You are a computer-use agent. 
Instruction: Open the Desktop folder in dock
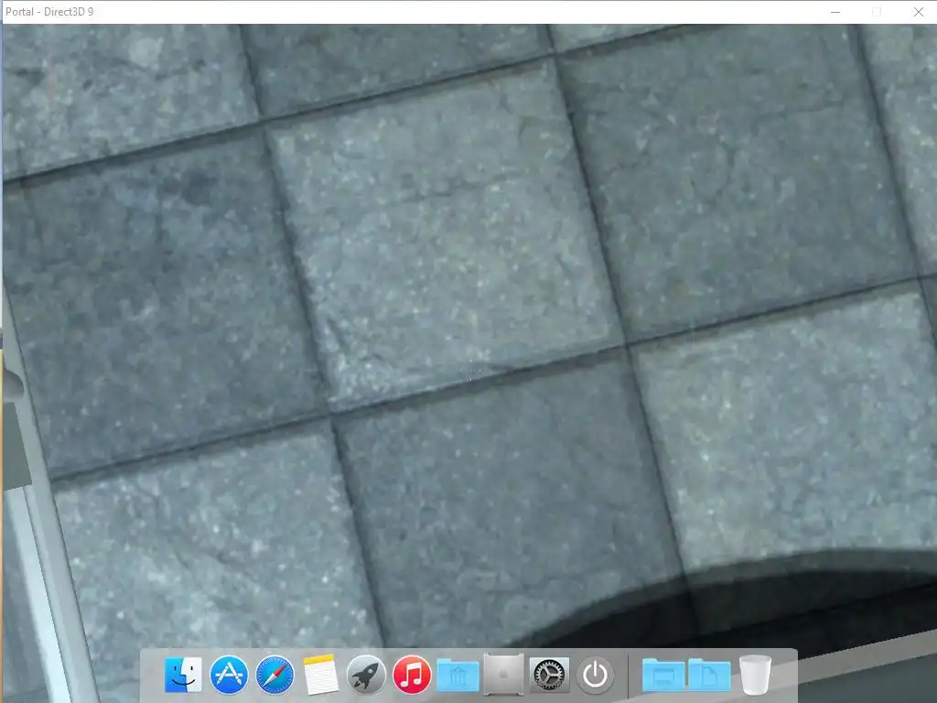coord(663,676)
